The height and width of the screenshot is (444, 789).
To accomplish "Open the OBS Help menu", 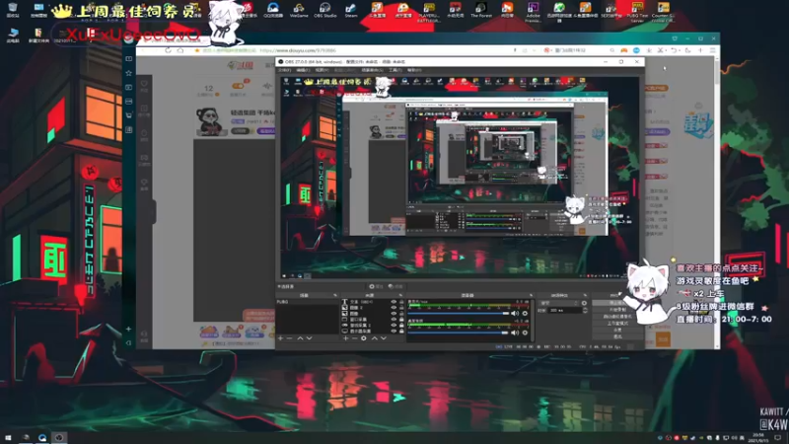I will 414,70.
